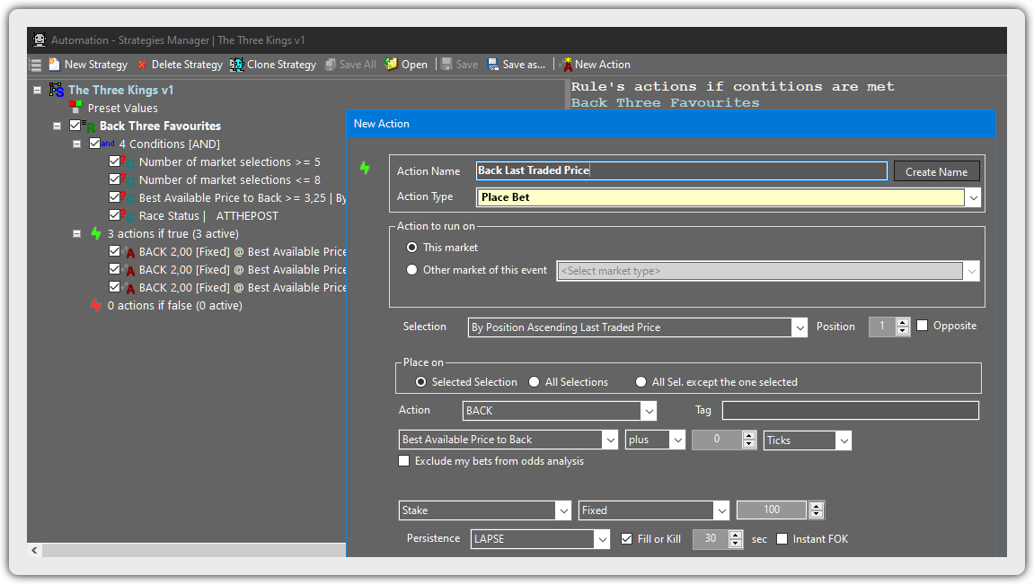Click the Action Name text field
The height and width of the screenshot is (584, 1034).
tap(681, 170)
